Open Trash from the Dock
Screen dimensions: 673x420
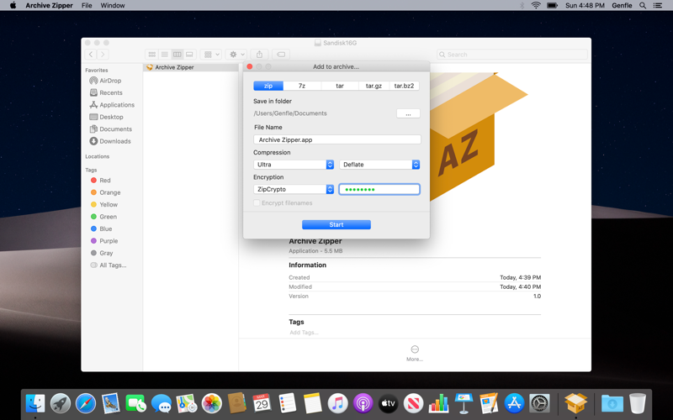(638, 403)
